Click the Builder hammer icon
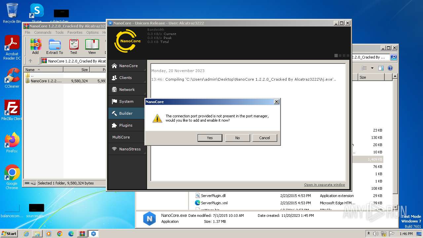The height and width of the screenshot is (238, 423). [114, 113]
